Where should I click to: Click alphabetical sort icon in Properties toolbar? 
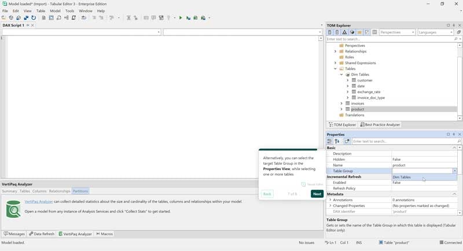[x=337, y=141]
